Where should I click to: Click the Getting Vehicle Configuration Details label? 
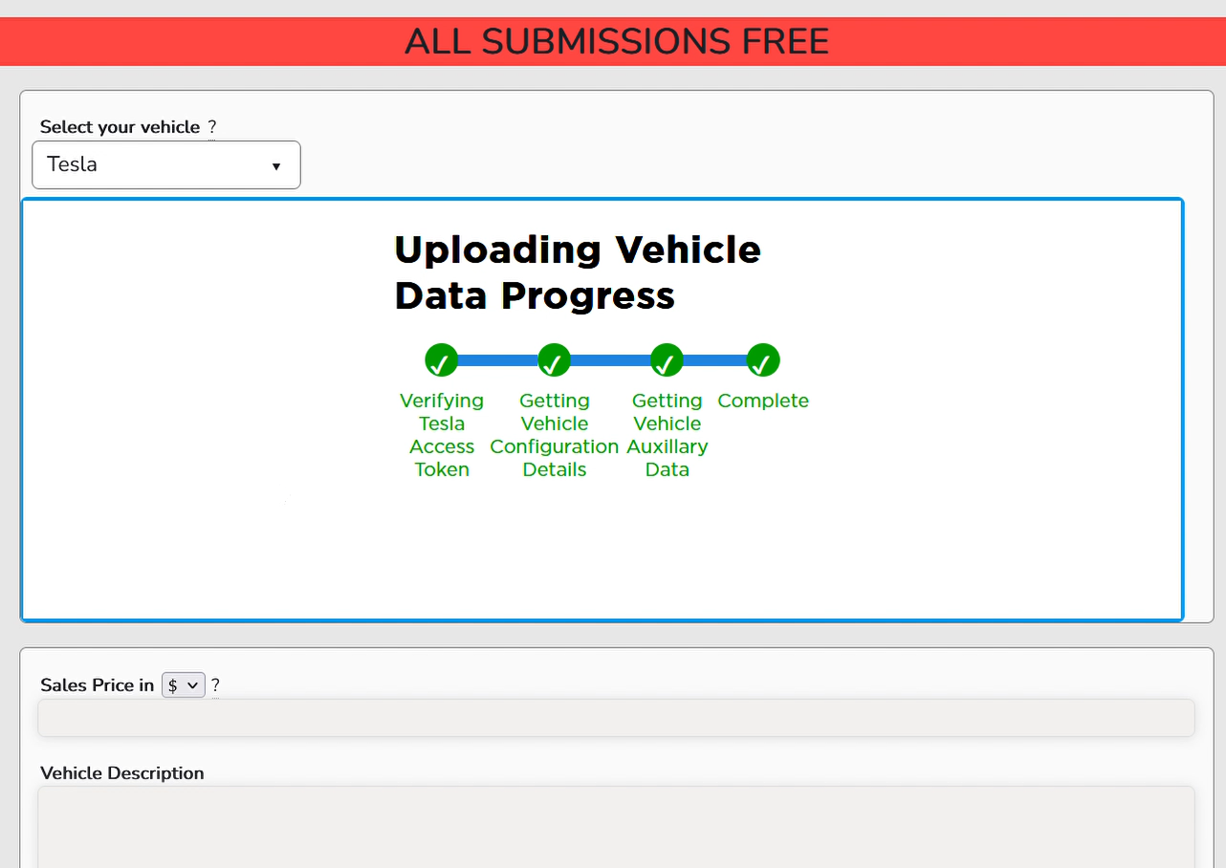point(555,435)
